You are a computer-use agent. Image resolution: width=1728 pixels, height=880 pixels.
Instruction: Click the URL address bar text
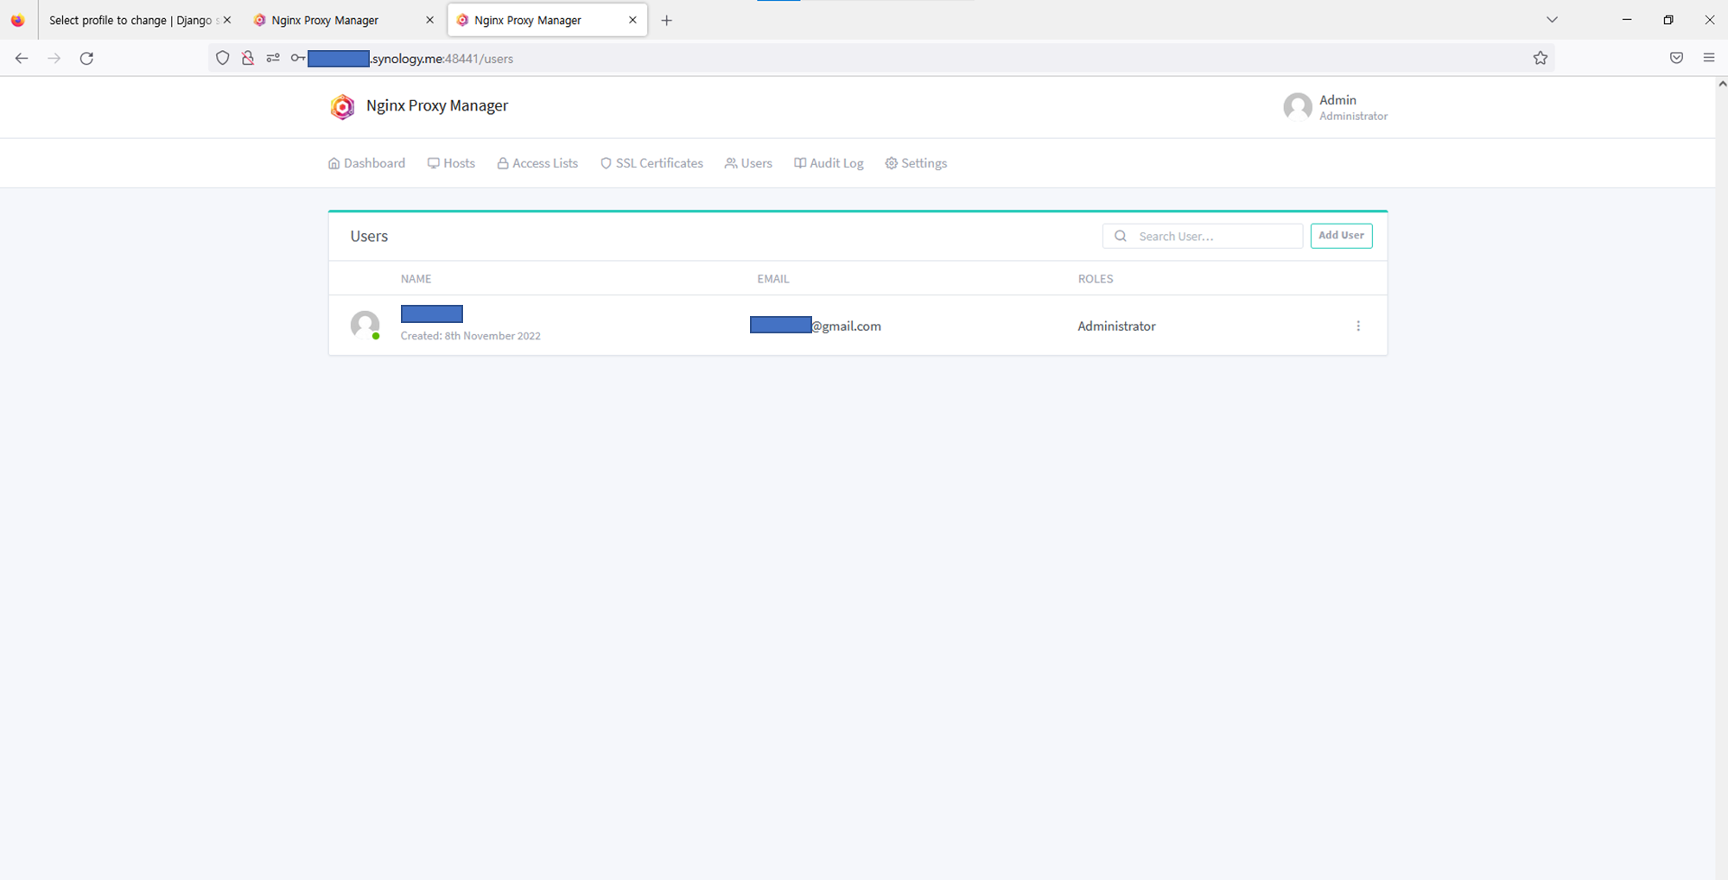[x=442, y=59]
